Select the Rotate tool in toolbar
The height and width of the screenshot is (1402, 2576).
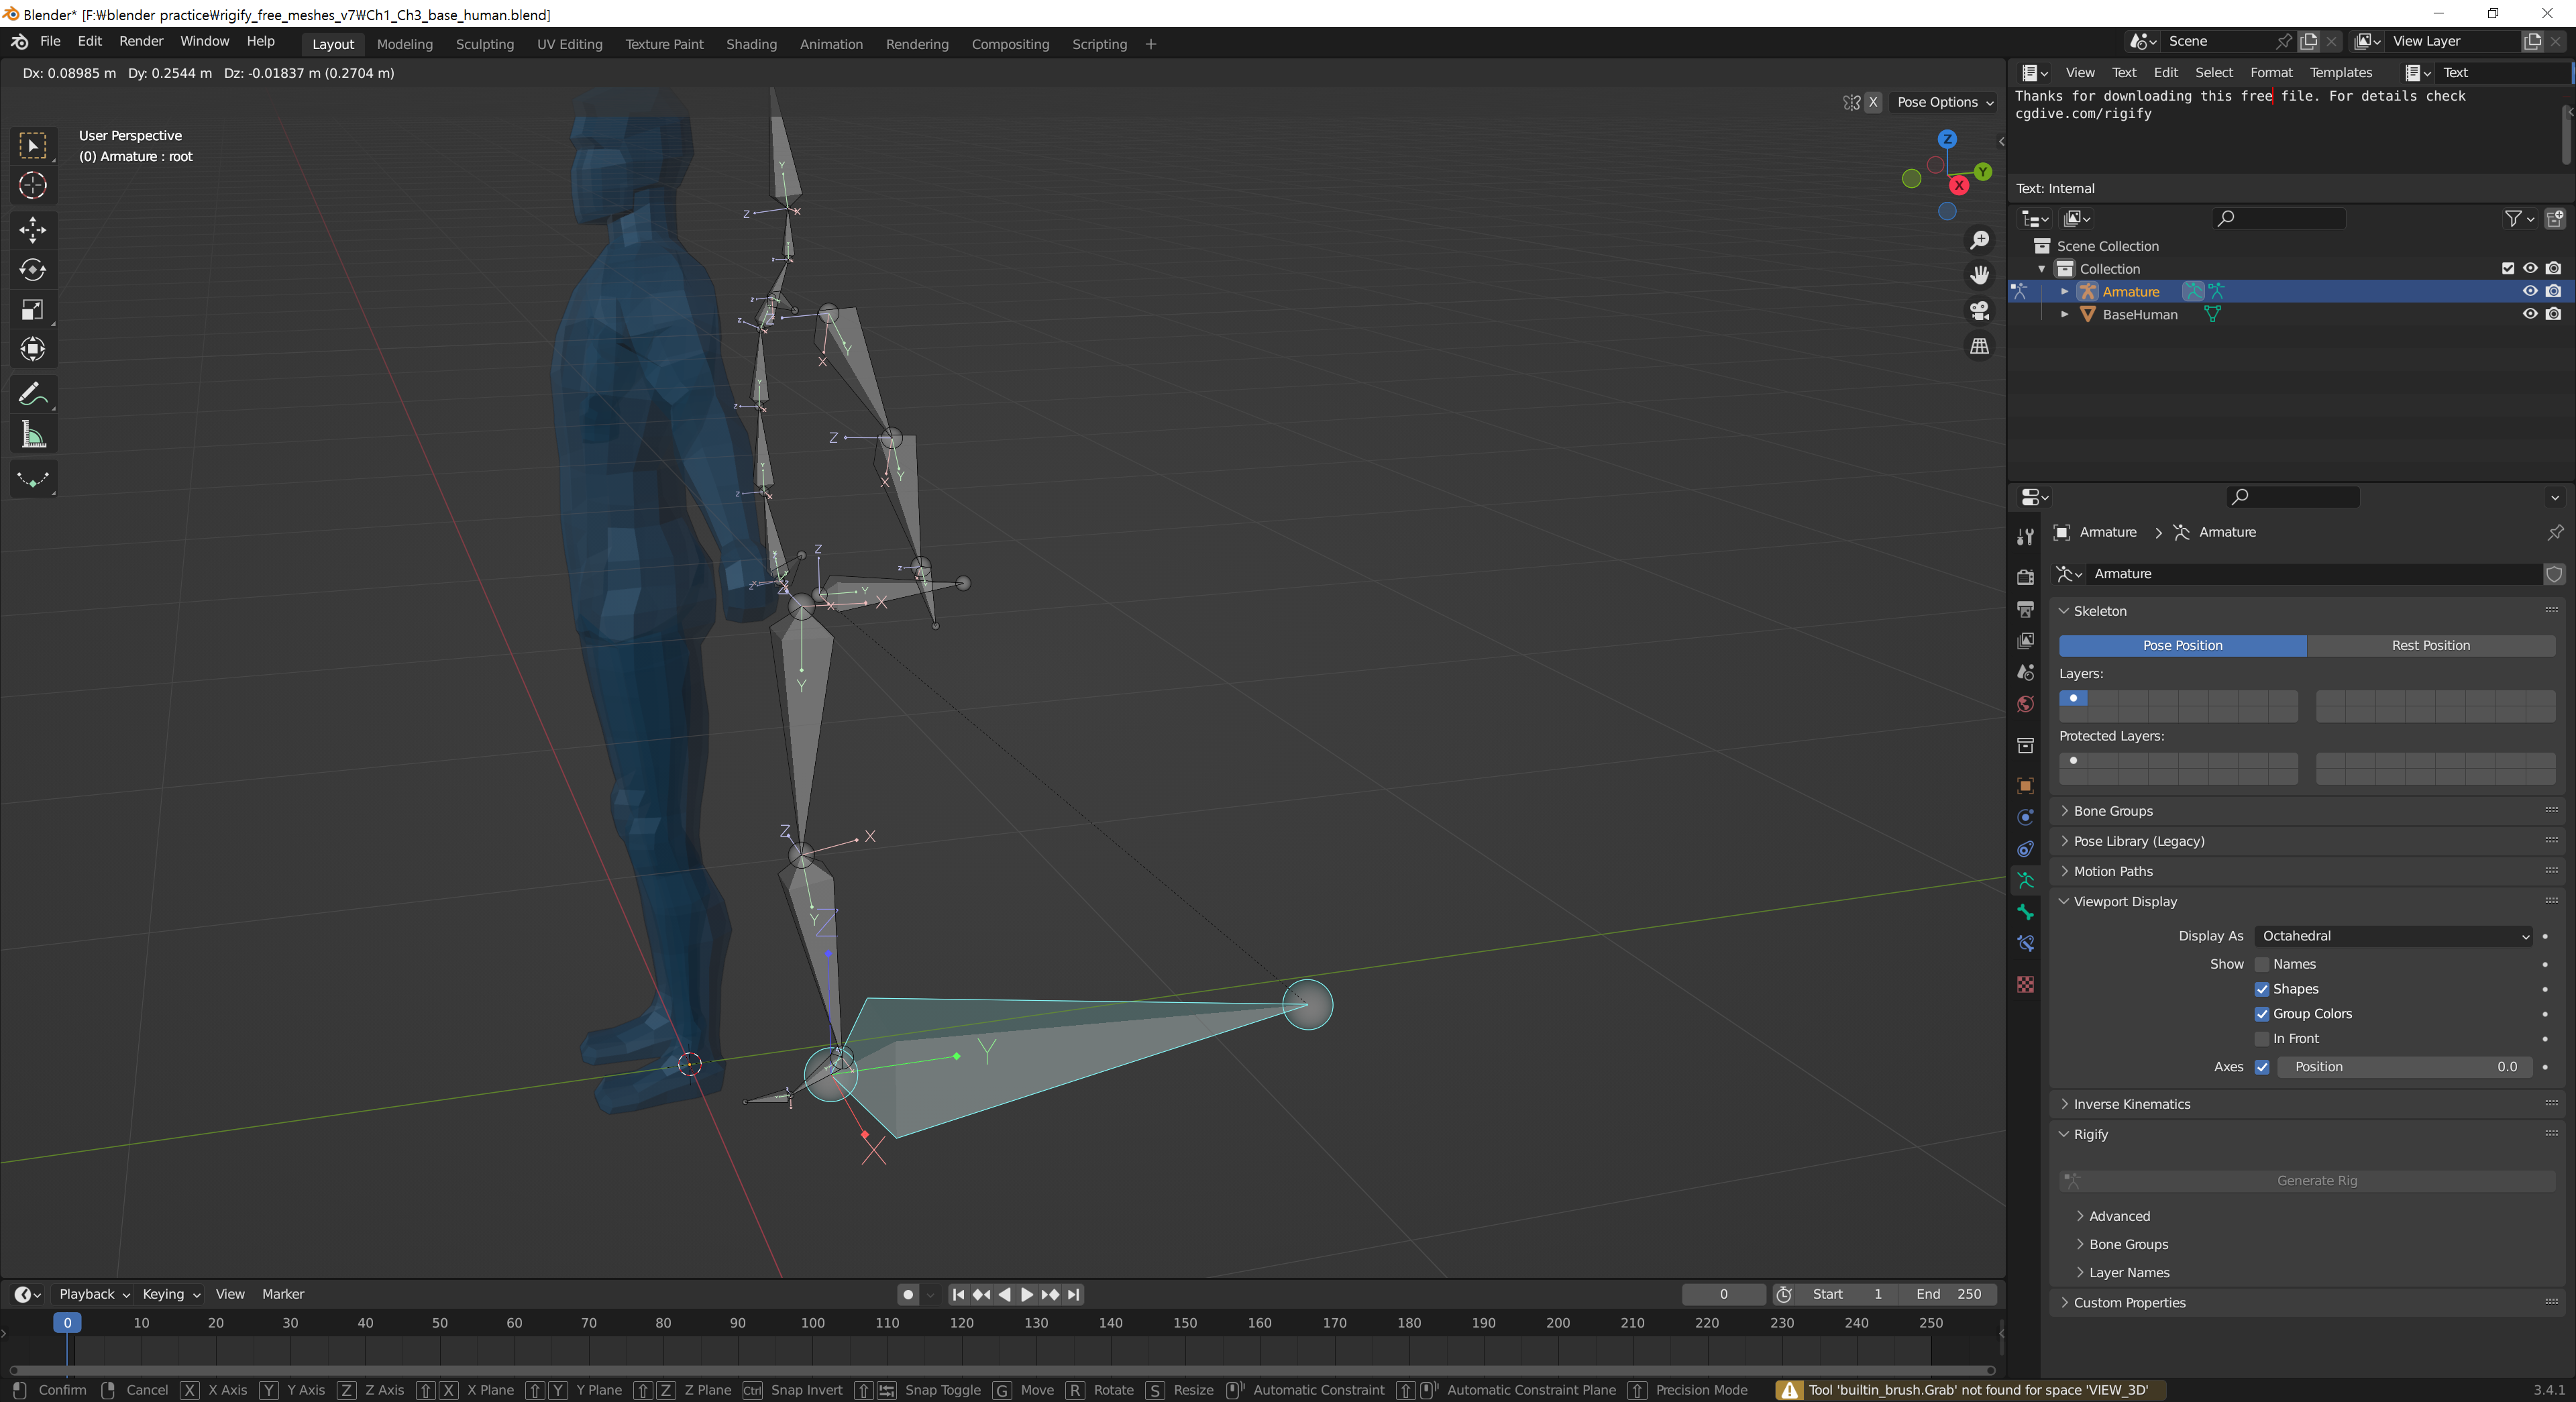coord(32,270)
